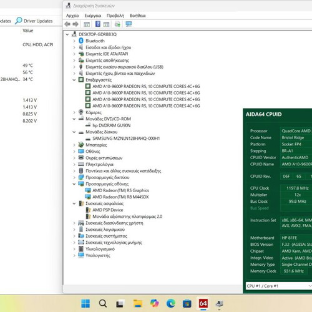This screenshot has height=312, width=312.
Task: Click the 8.202 V voltage reading
Action: click(x=29, y=121)
